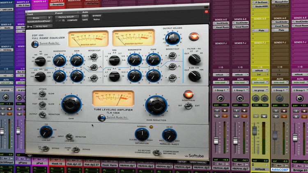The image size is (308, 173).
Task: Click the Native button
Action: pyautogui.click(x=97, y=19)
